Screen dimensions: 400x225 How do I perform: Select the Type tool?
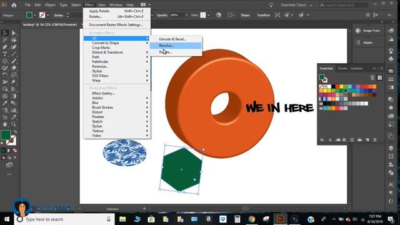pyautogui.click(x=5, y=54)
